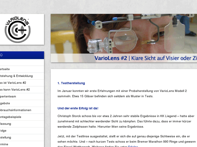This screenshot has width=197, height=147.
Task: Open Entstehung & Entwicklung page
Action: pyautogui.click(x=22, y=76)
